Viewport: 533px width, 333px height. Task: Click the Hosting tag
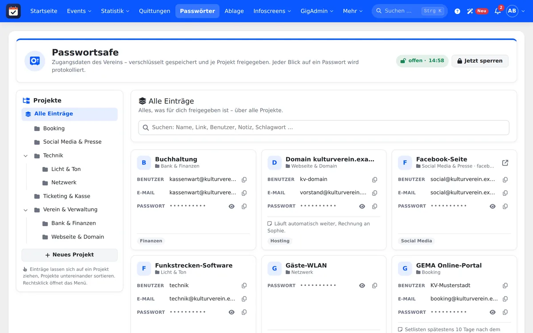[280, 241]
